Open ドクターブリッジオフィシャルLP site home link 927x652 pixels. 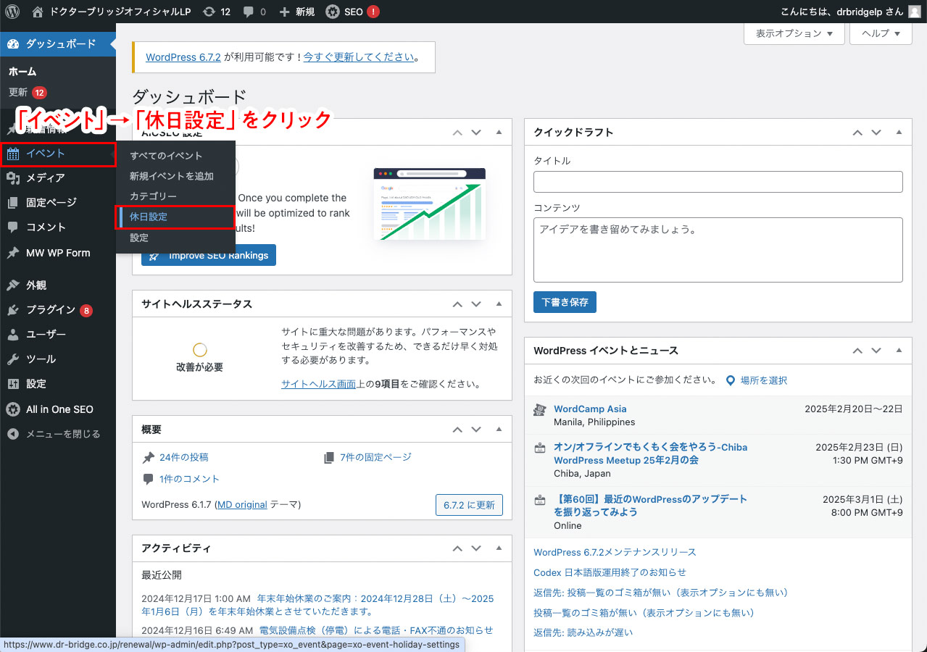click(112, 12)
